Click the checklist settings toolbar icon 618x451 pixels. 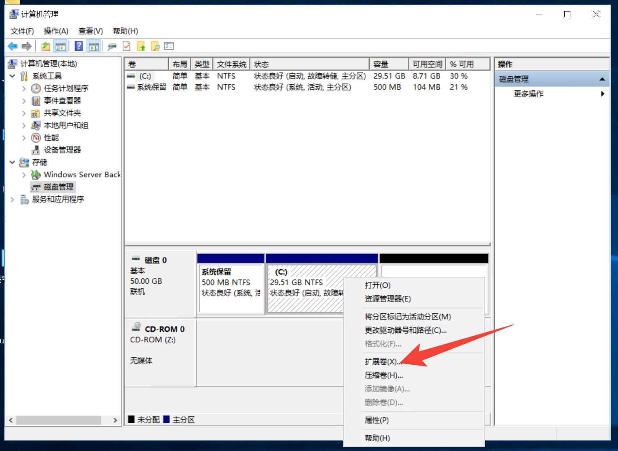coord(169,46)
